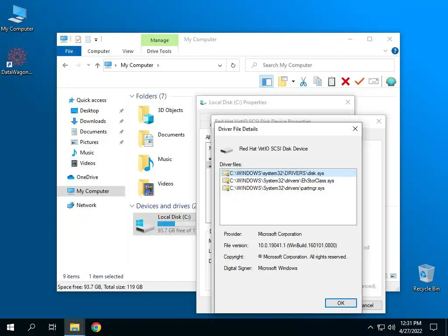Click the red X Delete icon
The width and height of the screenshot is (448, 336).
pos(346,82)
